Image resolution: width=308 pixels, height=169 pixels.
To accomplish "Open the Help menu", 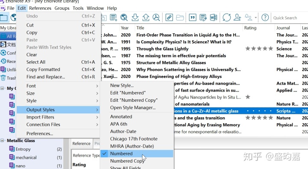I will (x=112, y=8).
